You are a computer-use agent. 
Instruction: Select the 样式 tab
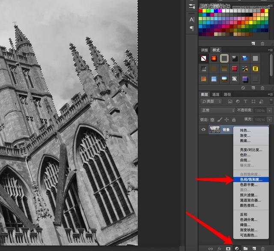click(216, 50)
